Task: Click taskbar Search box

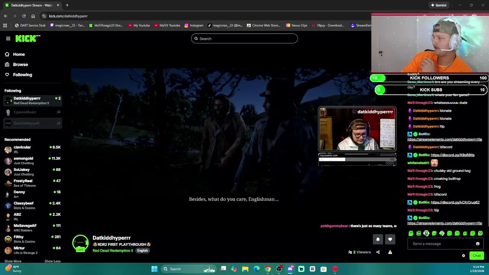Action: click(189, 269)
